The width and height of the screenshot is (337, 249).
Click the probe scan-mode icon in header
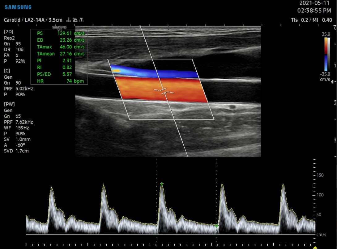(x=75, y=20)
